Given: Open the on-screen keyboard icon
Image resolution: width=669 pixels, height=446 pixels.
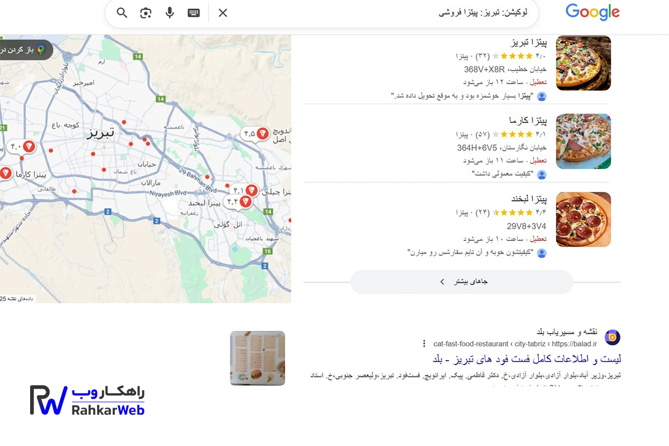Looking at the screenshot, I should click(193, 13).
